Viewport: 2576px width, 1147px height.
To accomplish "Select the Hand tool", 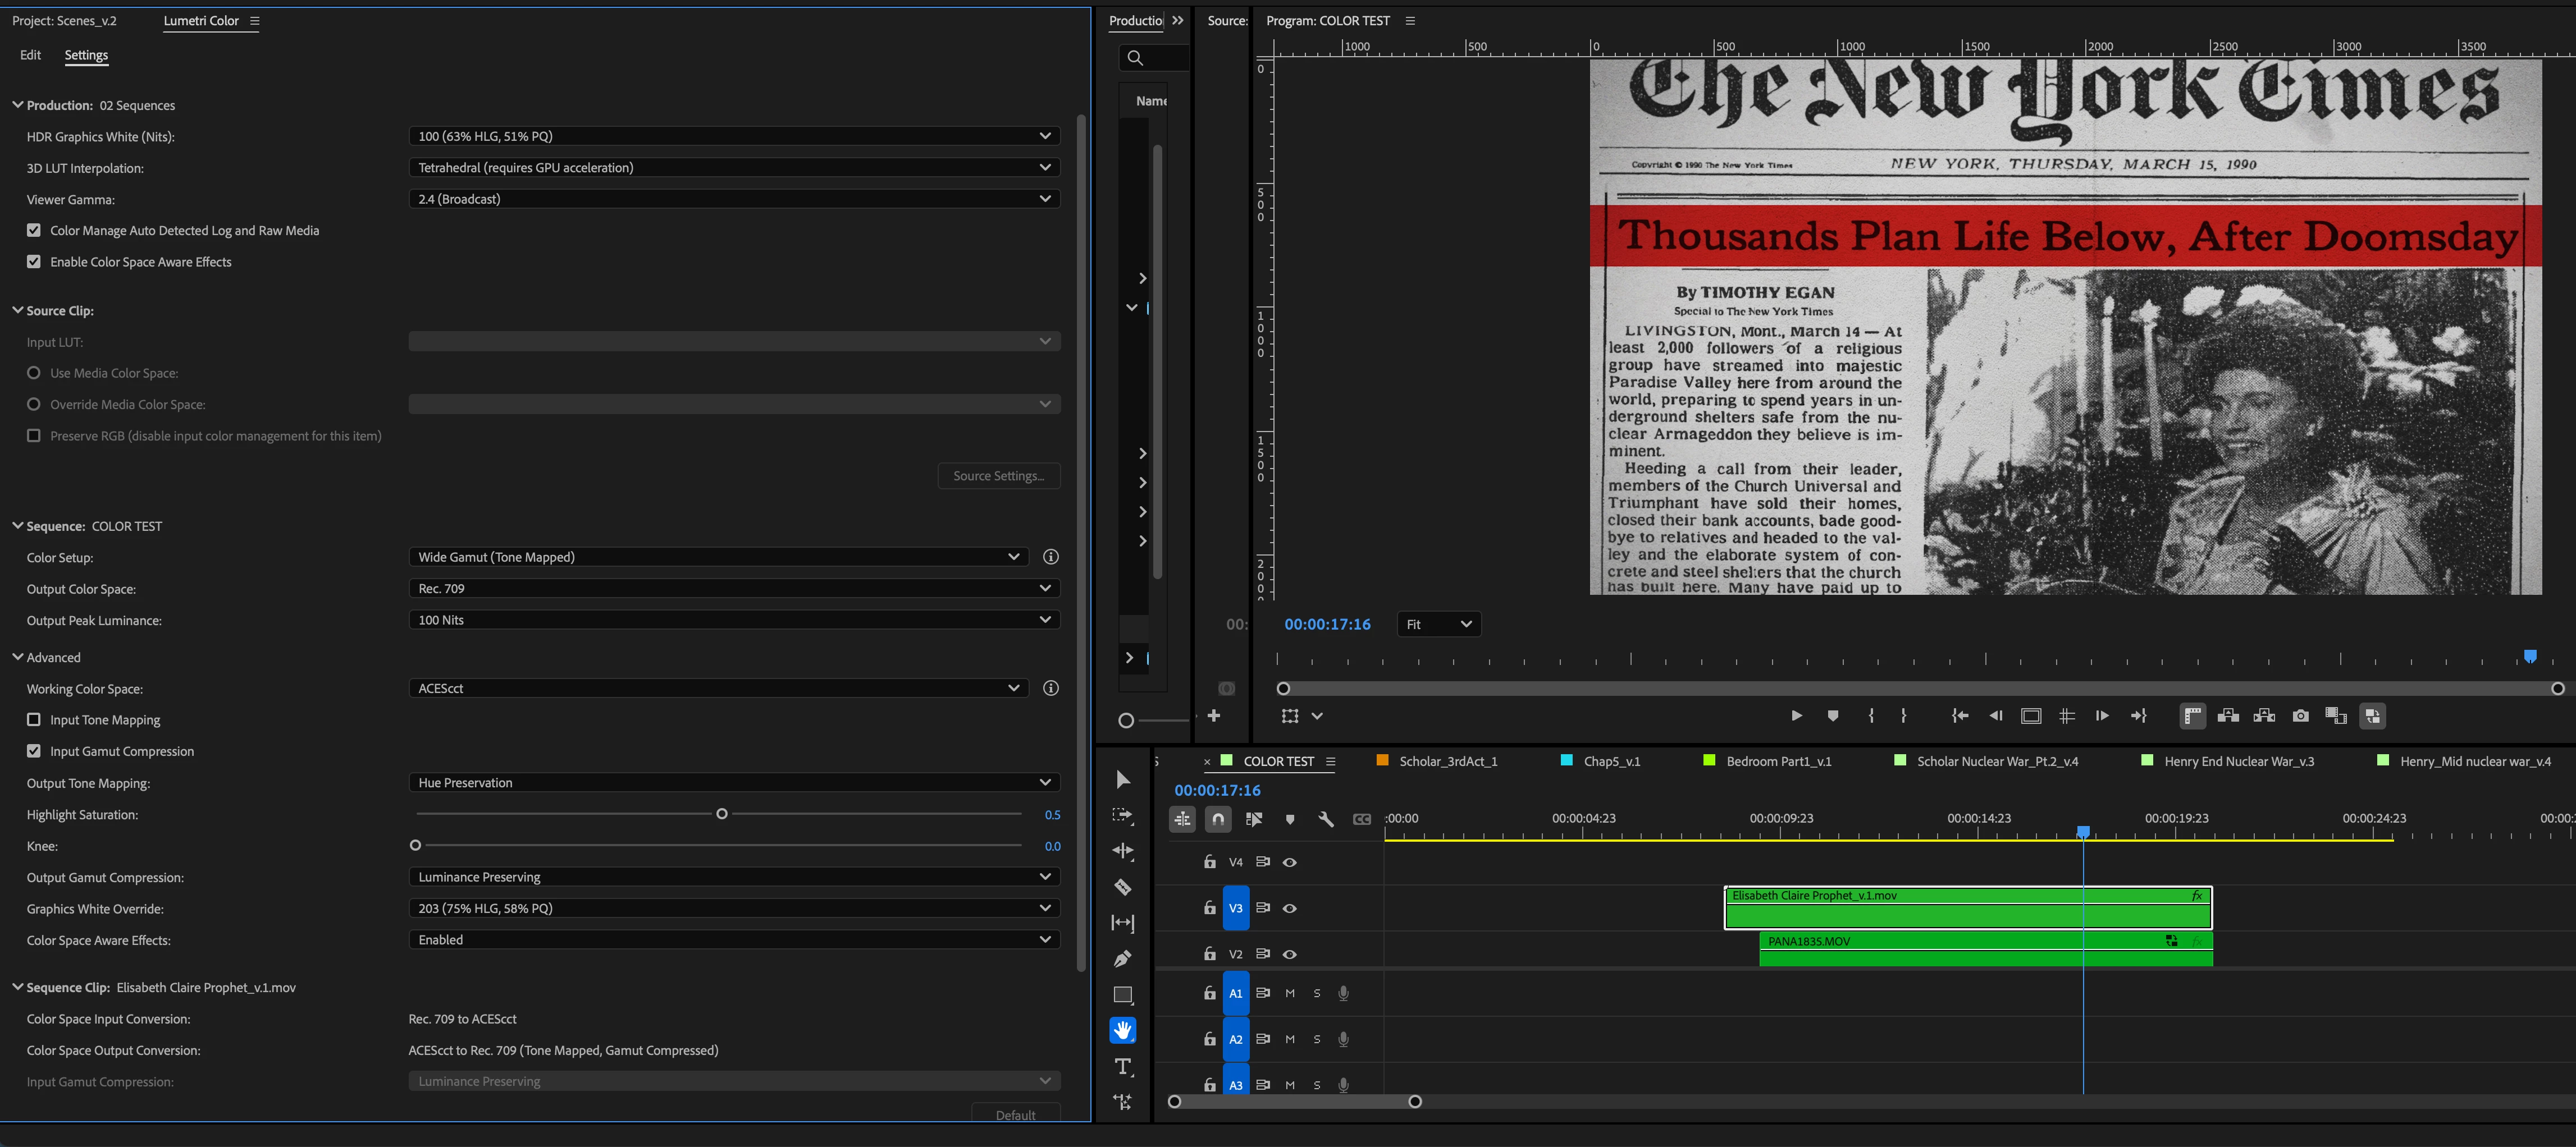I will [x=1122, y=1030].
